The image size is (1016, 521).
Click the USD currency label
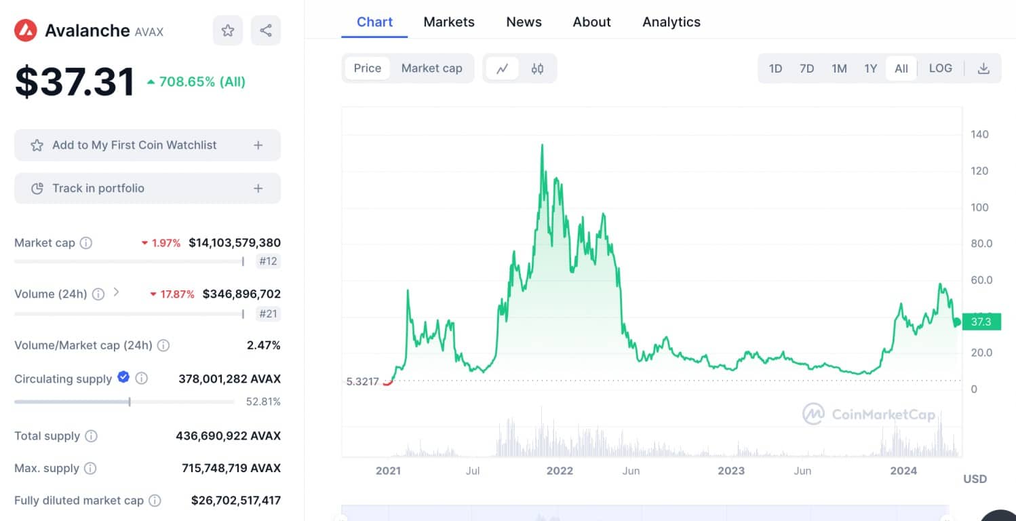975,479
